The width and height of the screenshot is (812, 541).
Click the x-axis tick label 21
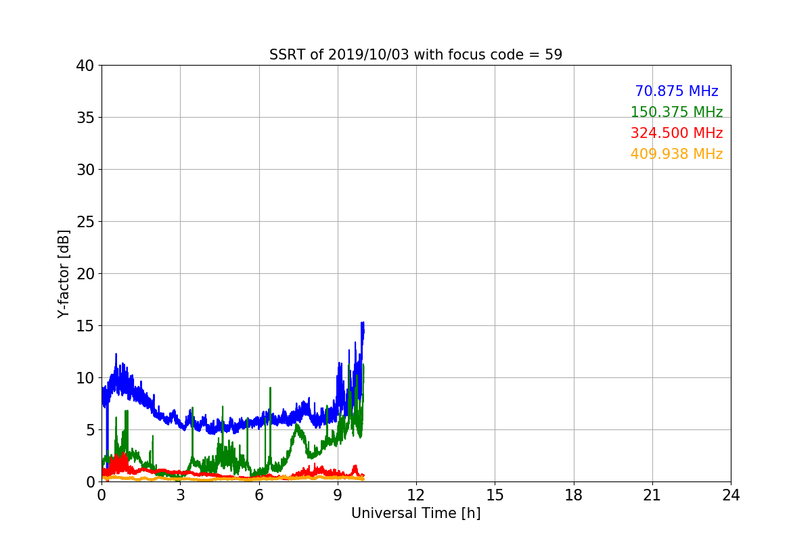tap(652, 495)
